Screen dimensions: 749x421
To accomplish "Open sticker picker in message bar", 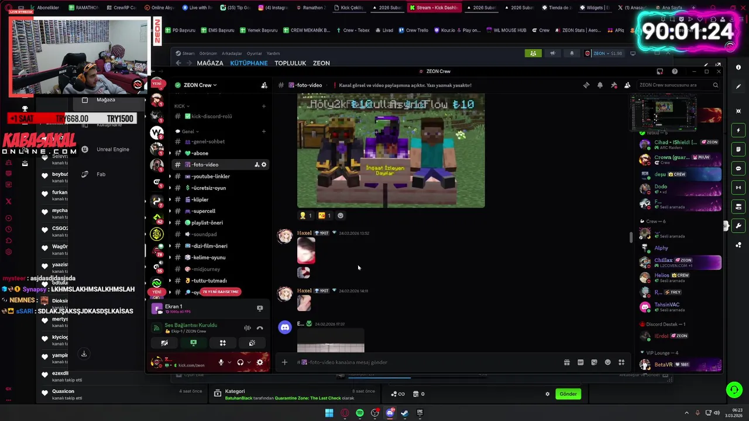I will tap(594, 363).
